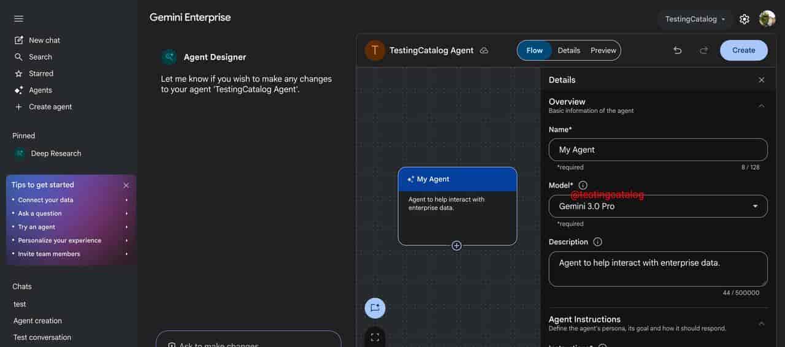Screen dimensions: 785x347
Task: Open Agents in sidebar
Action: 40,90
